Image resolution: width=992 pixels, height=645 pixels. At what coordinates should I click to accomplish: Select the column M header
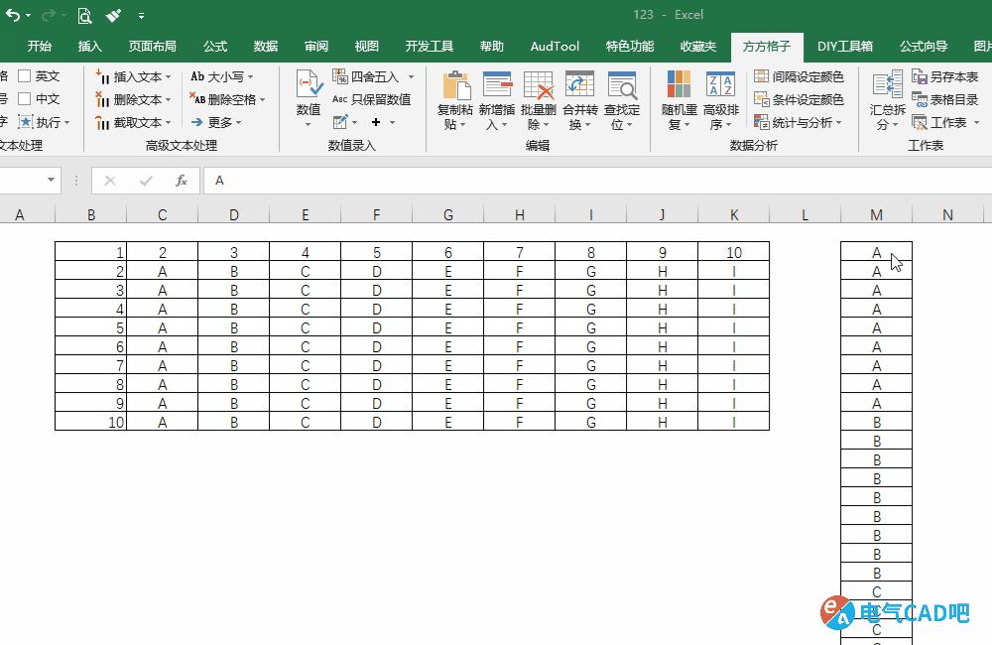point(876,213)
